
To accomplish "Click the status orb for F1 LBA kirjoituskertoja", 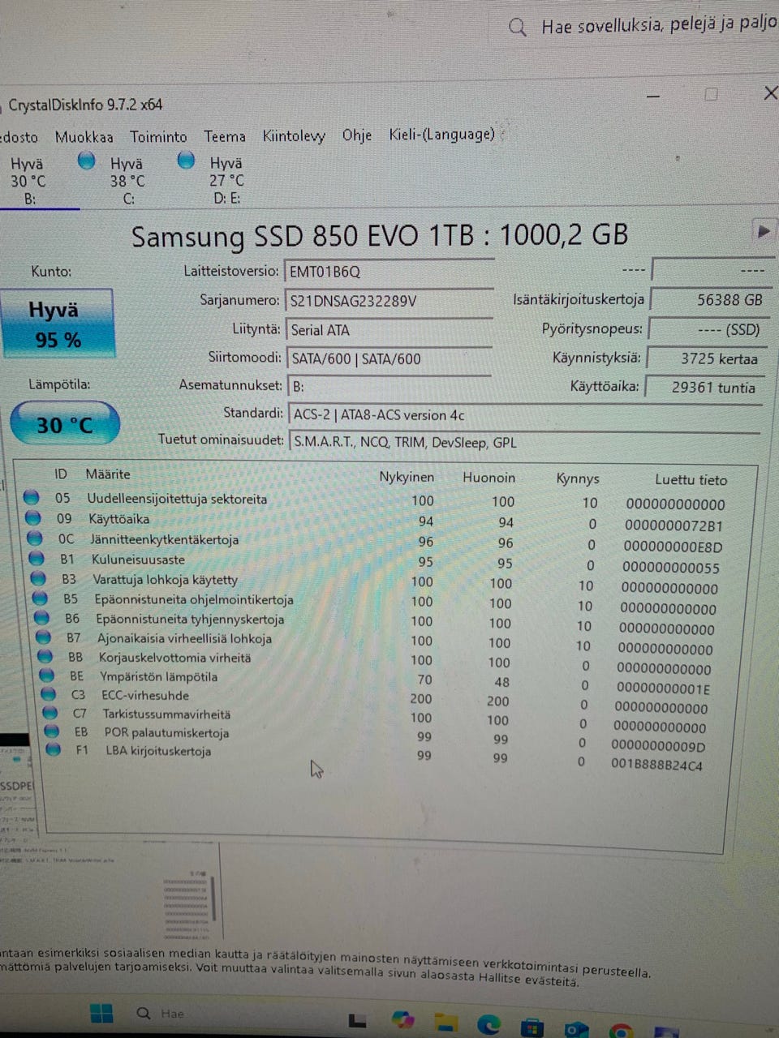I will (x=54, y=750).
